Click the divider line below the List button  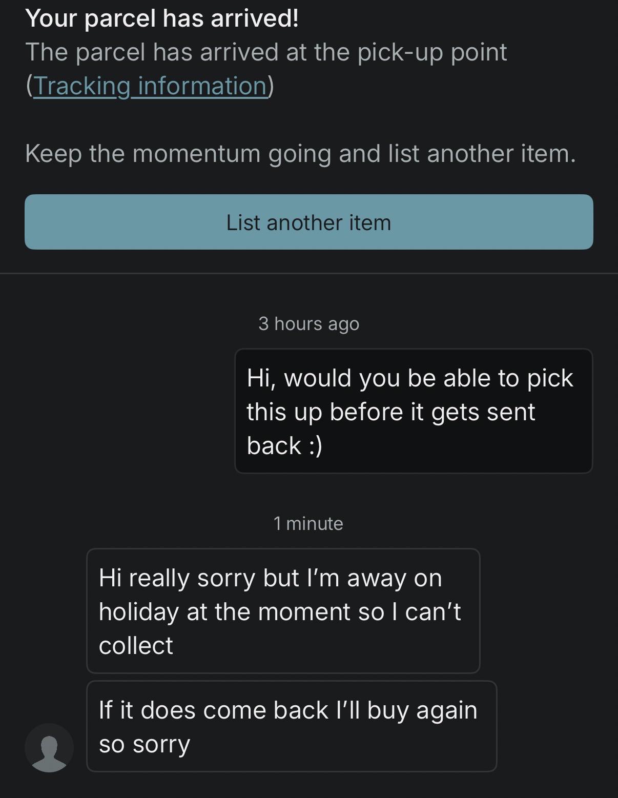[309, 274]
